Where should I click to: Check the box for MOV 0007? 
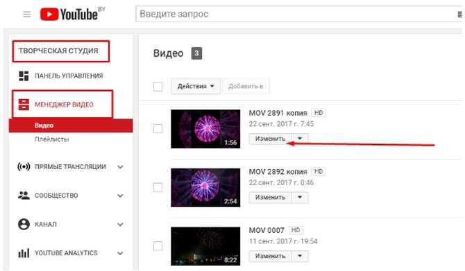click(158, 246)
